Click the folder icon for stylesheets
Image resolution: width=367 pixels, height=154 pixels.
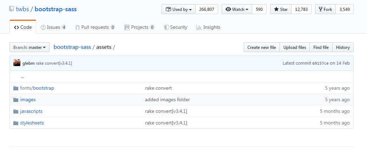pos(16,123)
